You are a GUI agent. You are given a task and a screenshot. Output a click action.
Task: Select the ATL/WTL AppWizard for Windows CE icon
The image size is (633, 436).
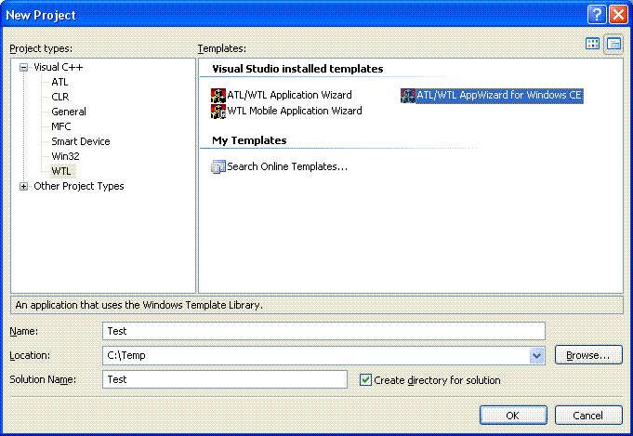point(408,96)
